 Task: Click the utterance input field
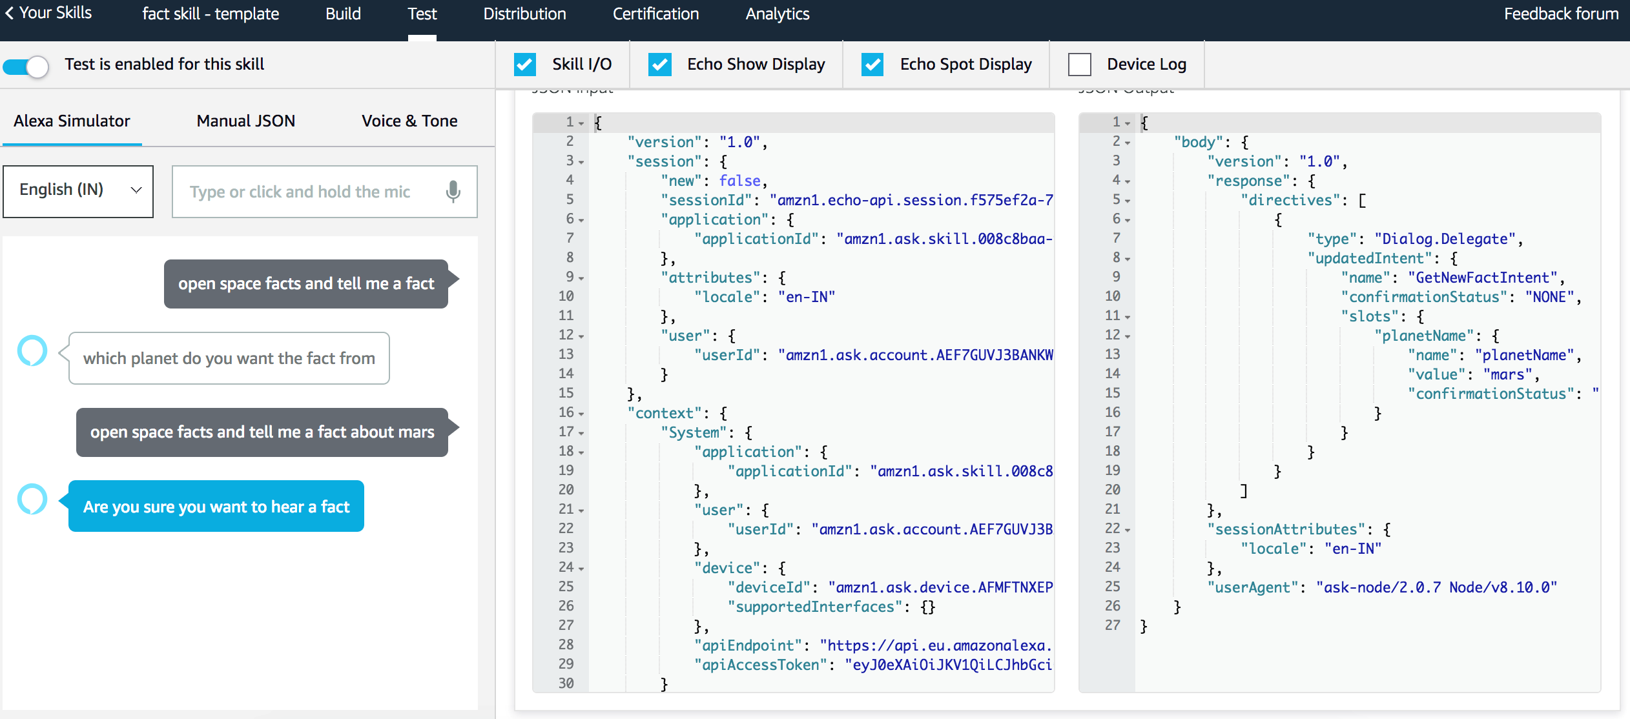coord(304,191)
